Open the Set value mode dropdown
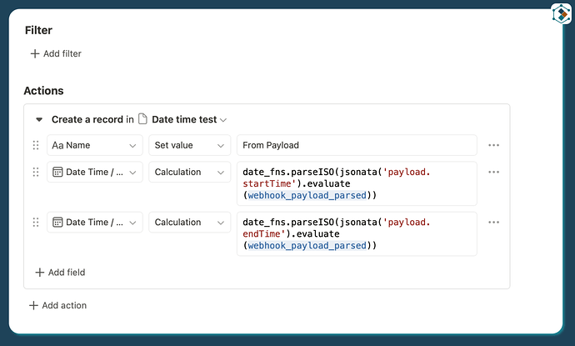The image size is (575, 346). pos(190,145)
